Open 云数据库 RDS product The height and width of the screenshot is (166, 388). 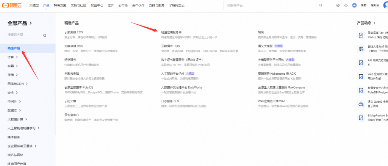point(171,46)
